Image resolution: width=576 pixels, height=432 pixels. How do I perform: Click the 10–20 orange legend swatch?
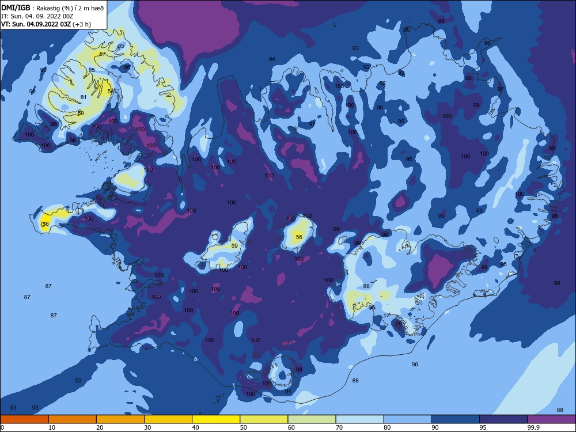(73, 419)
